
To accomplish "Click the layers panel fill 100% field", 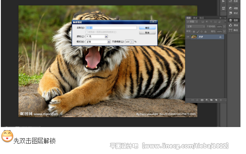I will [219, 32].
